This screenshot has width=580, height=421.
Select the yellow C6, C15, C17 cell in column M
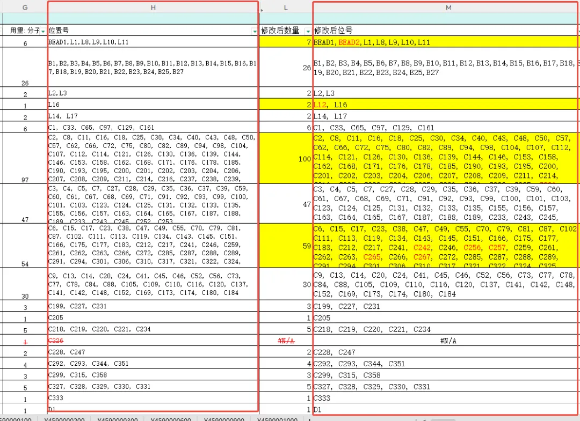pos(446,246)
